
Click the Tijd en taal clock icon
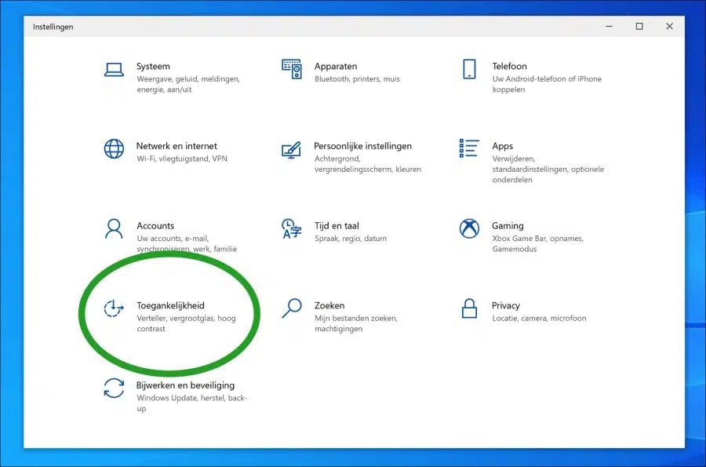point(291,228)
